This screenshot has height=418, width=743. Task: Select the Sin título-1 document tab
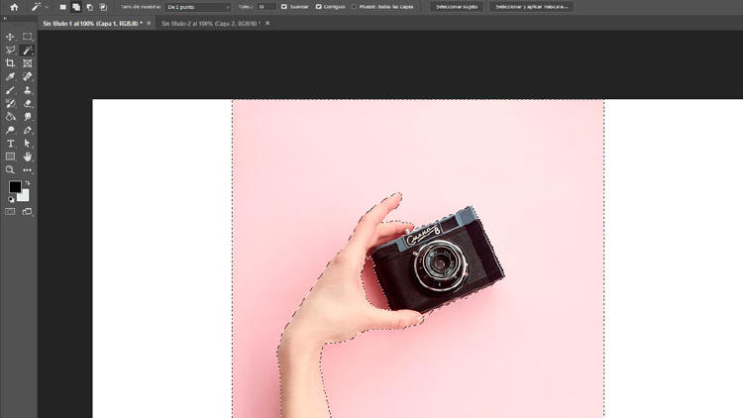tap(91, 23)
